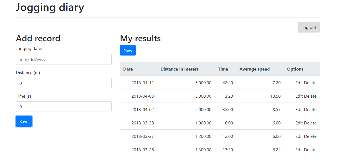Delete the 2018-04-03 jogging entry
Viewport: 340px width, 166px height.
(x=310, y=96)
